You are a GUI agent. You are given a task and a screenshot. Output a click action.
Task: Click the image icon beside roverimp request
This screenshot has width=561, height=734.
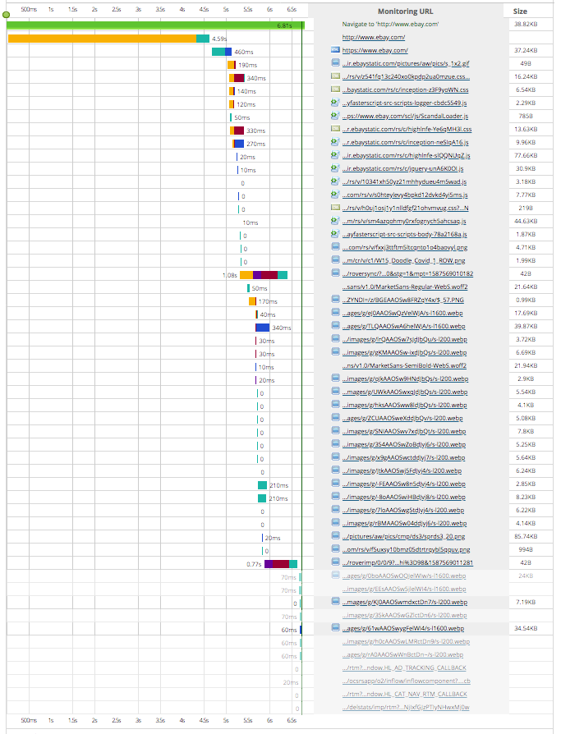(335, 562)
